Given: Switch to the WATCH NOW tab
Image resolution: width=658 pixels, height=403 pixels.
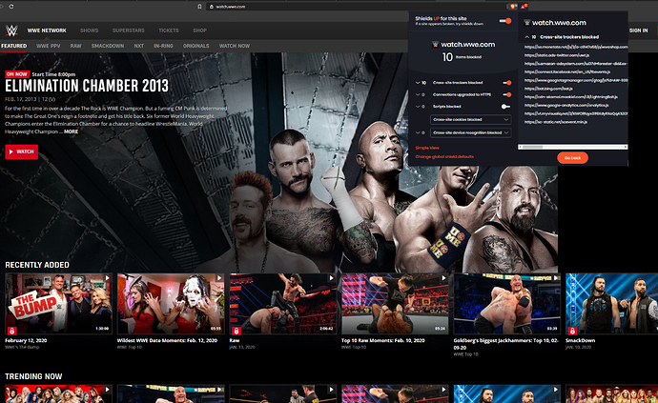Looking at the screenshot, I should pos(235,46).
